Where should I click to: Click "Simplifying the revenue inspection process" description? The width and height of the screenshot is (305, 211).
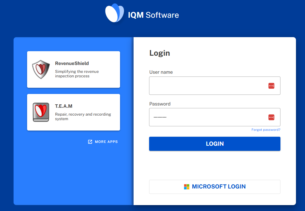coord(77,74)
